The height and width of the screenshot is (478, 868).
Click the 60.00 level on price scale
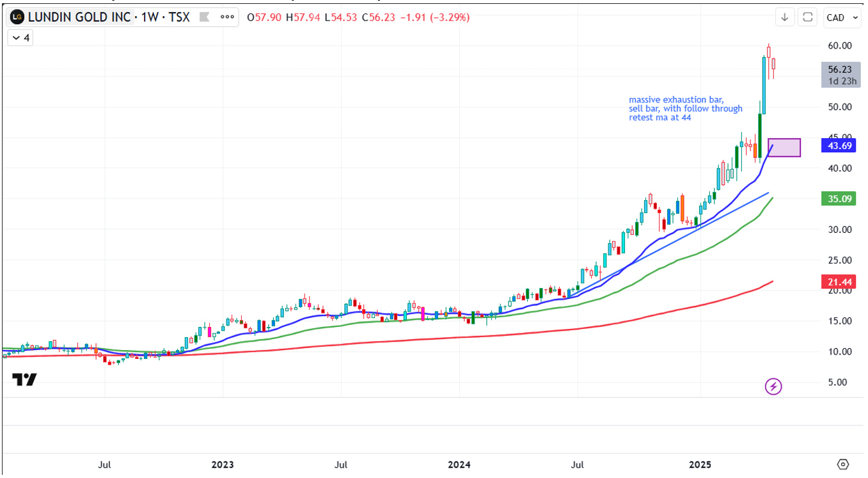[x=839, y=45]
